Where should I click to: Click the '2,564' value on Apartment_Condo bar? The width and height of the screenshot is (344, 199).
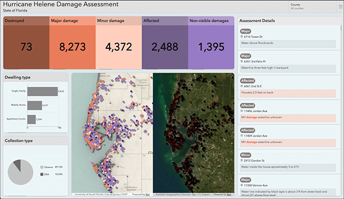[x=39, y=120]
